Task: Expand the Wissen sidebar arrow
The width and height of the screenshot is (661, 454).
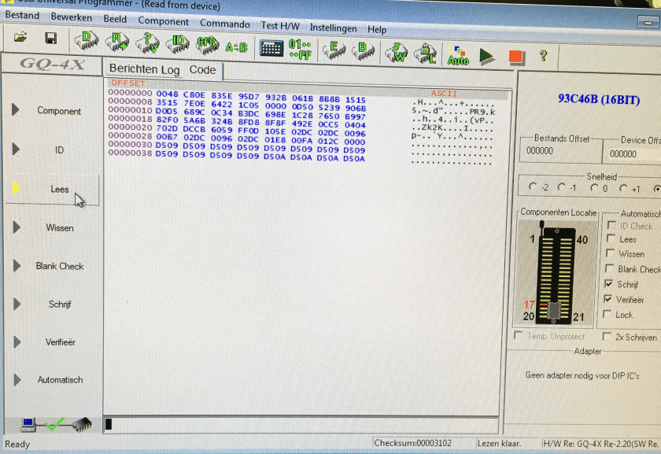Action: (x=16, y=227)
